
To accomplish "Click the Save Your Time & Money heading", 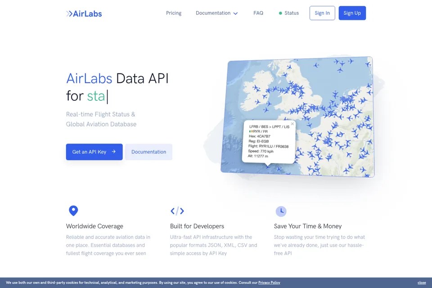I will pos(308,226).
